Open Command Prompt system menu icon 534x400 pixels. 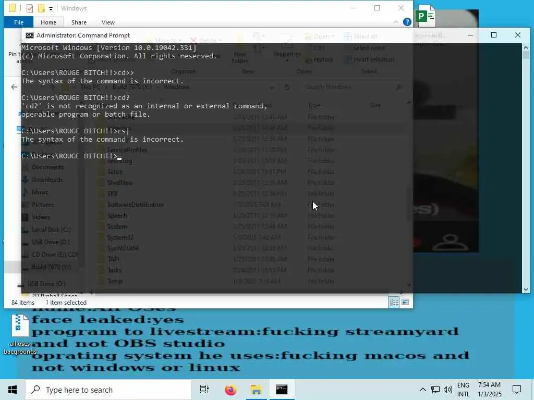pyautogui.click(x=30, y=35)
